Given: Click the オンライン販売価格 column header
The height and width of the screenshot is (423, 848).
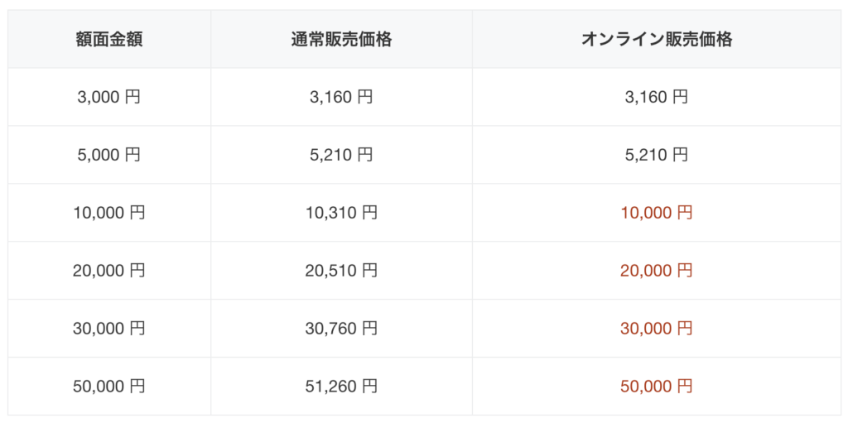Looking at the screenshot, I should (x=657, y=40).
